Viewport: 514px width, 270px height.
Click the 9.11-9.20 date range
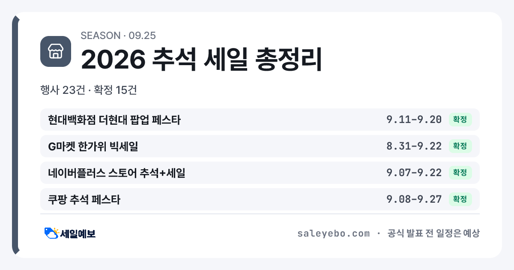[414, 120]
